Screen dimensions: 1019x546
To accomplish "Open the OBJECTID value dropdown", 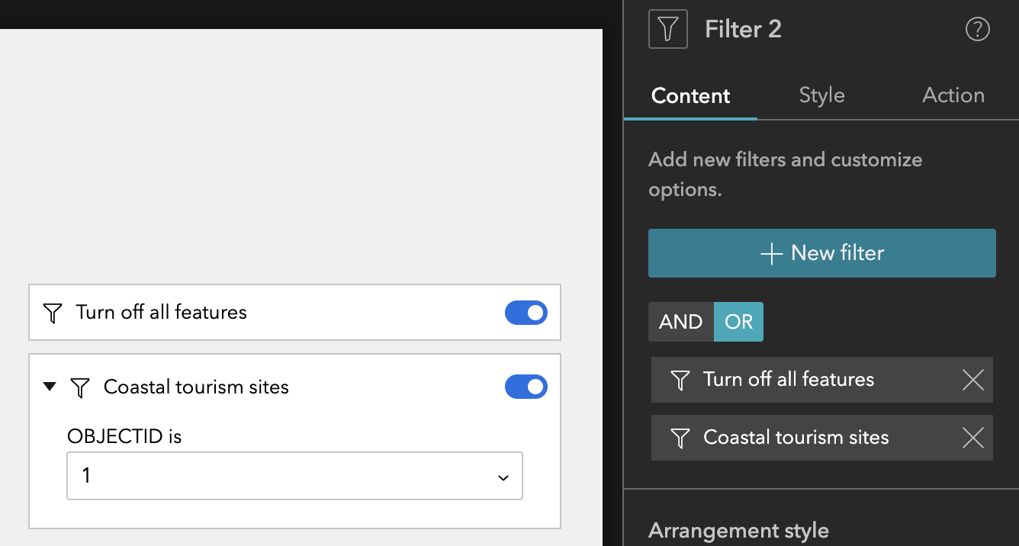I will point(294,477).
